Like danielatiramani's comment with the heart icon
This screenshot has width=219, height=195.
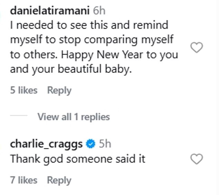pos(197,48)
